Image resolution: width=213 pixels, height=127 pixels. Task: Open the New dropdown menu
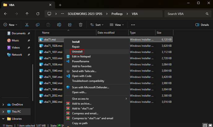click(x=10, y=25)
